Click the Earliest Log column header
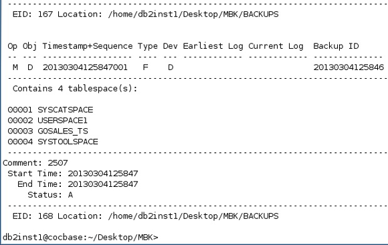The height and width of the screenshot is (245, 388). point(213,46)
